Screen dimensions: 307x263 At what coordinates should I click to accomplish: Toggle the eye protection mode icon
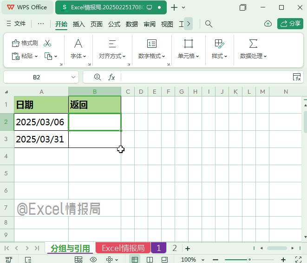pos(93,260)
